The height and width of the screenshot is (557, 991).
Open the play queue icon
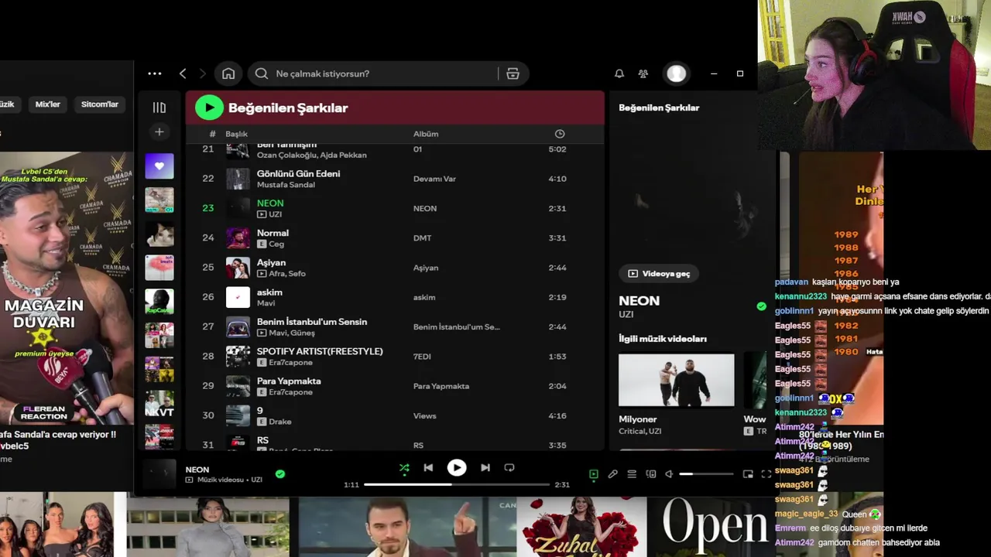point(632,474)
